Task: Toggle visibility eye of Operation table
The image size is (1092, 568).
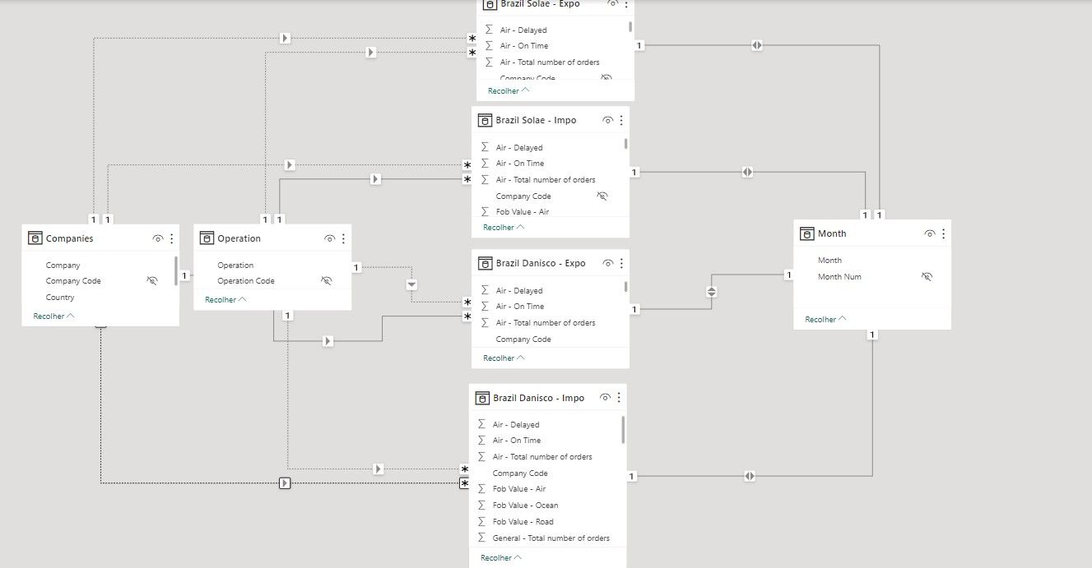Action: [x=330, y=238]
